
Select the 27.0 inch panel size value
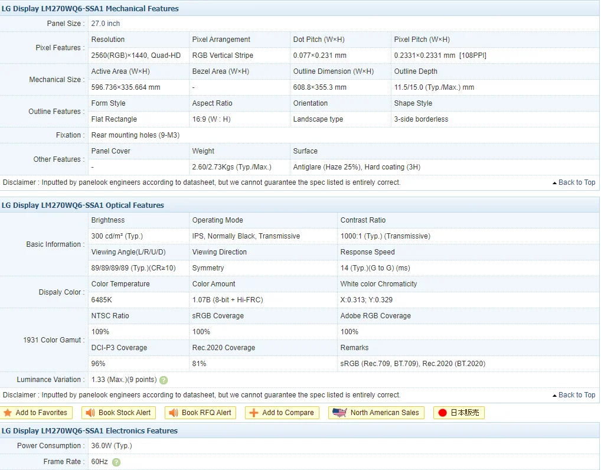click(x=106, y=24)
